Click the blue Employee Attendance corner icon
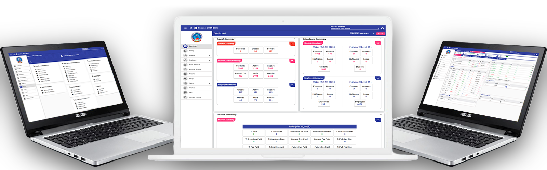This screenshot has height=170, width=547. tap(378, 78)
